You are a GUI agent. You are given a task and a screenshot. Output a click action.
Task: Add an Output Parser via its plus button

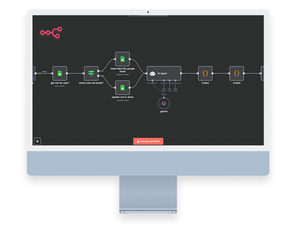pos(176,90)
